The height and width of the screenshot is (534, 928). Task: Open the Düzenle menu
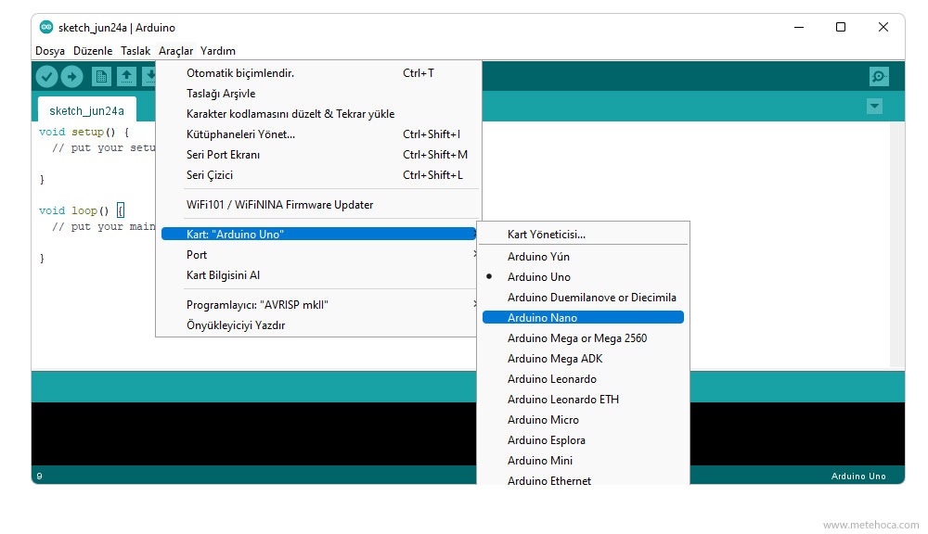pyautogui.click(x=92, y=51)
